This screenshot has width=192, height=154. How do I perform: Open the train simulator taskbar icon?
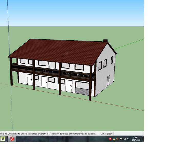click(3, 139)
